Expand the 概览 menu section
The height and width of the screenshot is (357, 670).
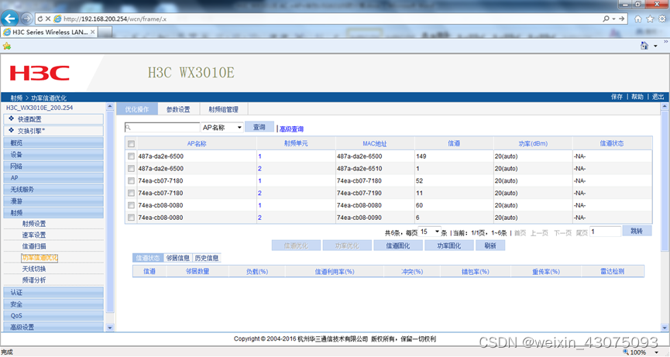[53, 142]
